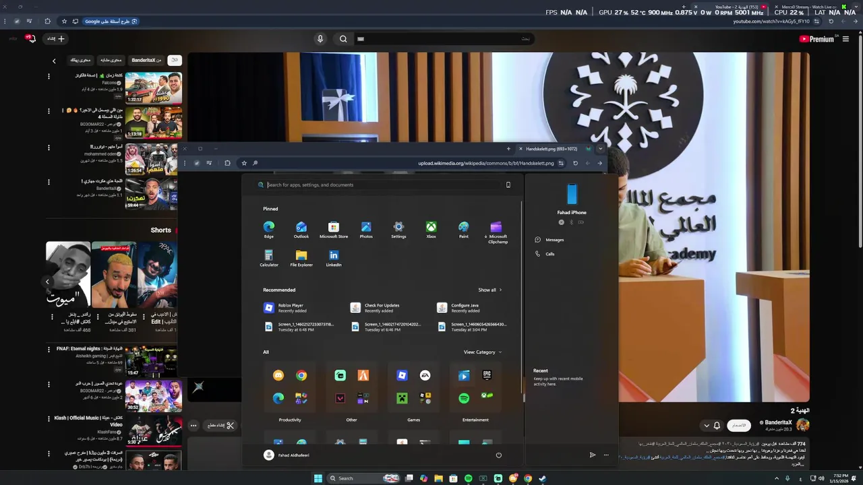Open the Fahad Aldhafeeri user account
Screen dimensions: 863x485
tap(287, 455)
